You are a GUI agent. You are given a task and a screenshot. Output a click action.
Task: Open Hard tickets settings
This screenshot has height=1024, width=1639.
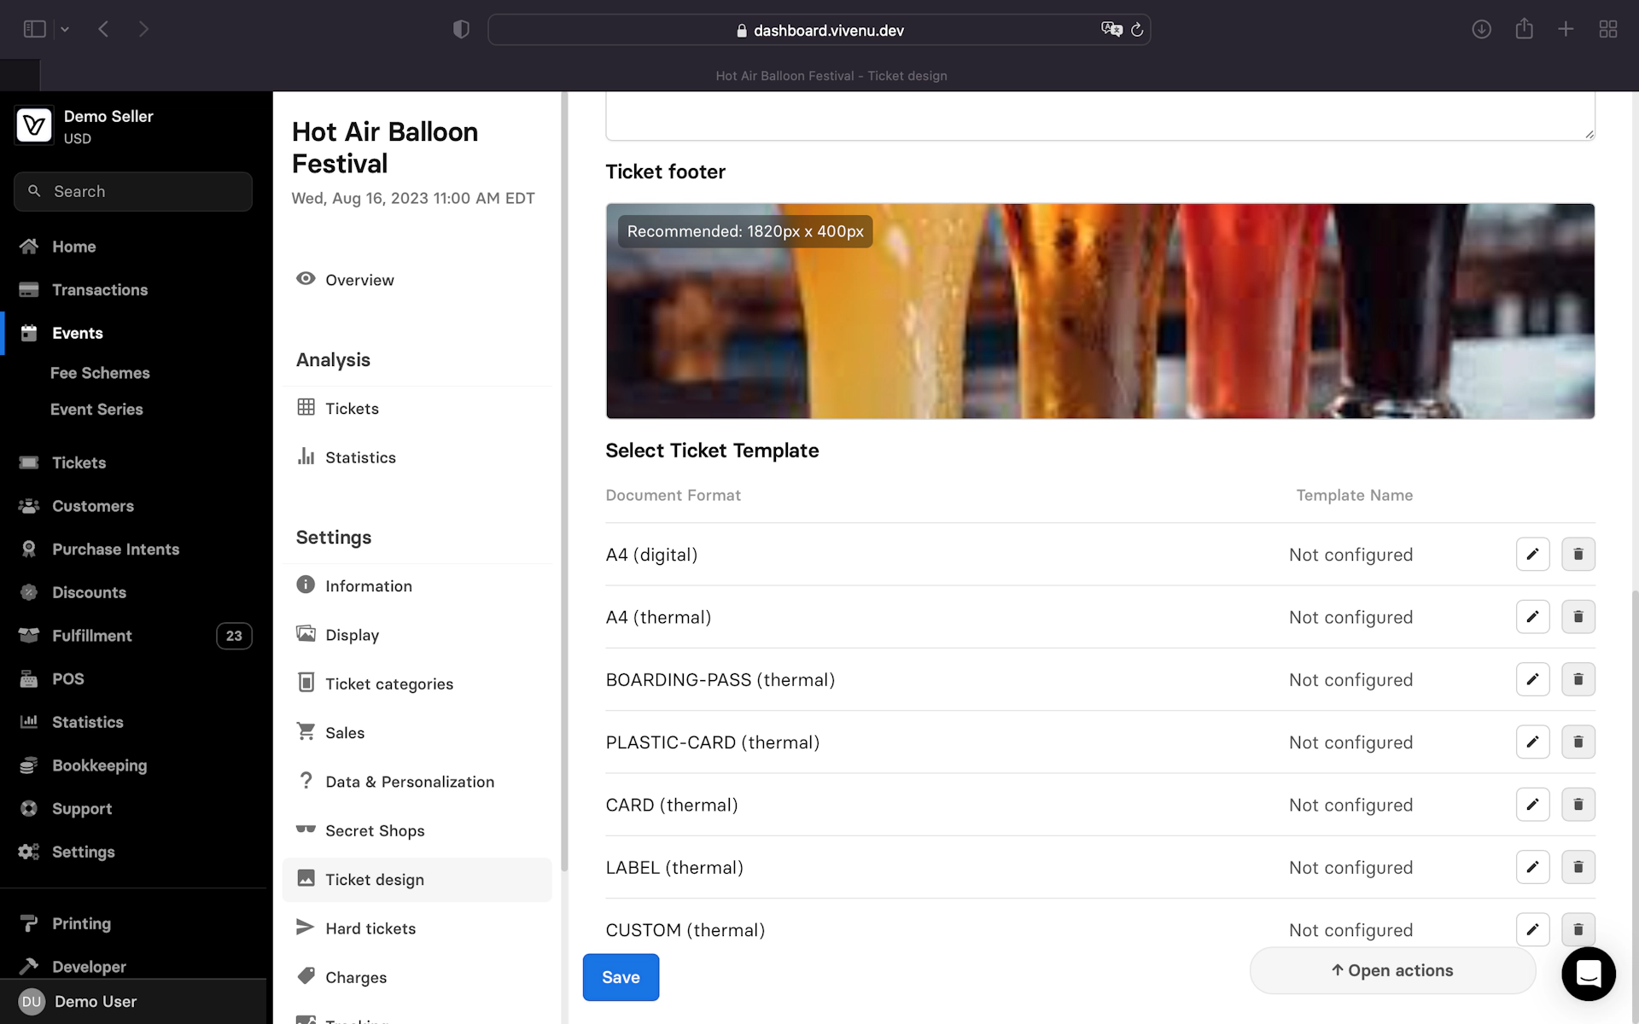pyautogui.click(x=370, y=928)
